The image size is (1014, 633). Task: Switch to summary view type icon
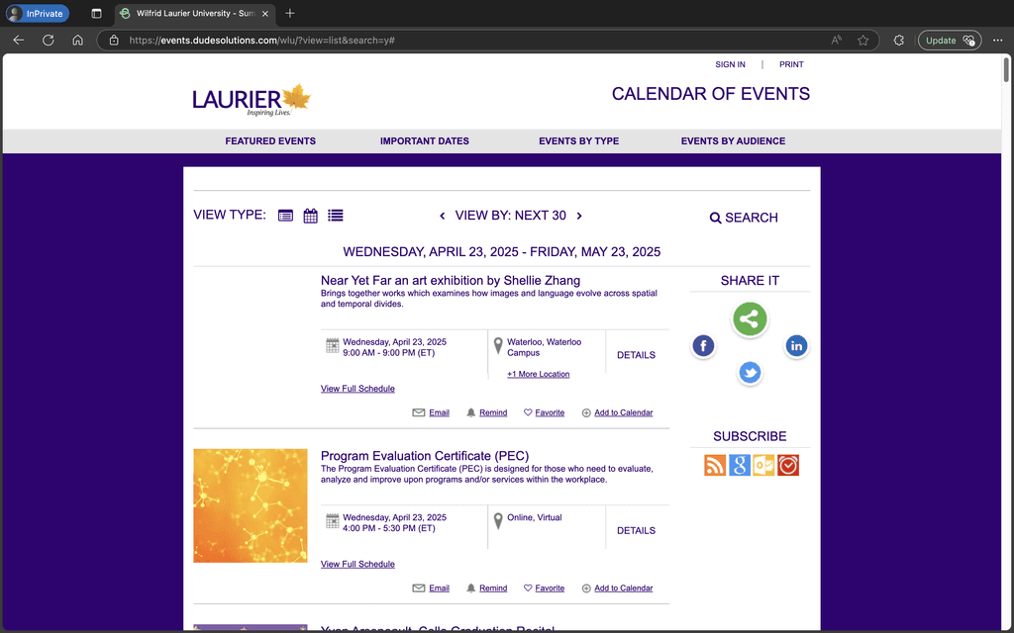pos(285,216)
